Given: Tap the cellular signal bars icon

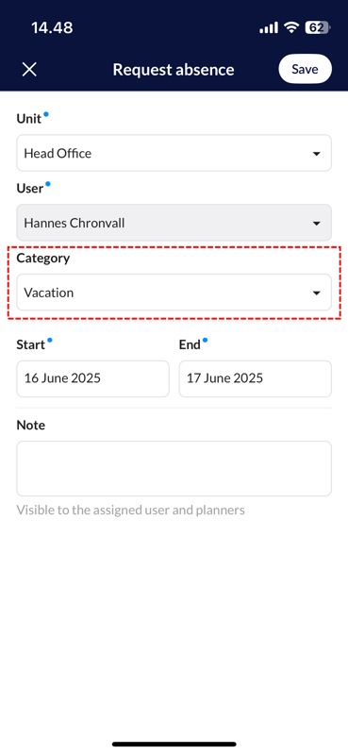Looking at the screenshot, I should pyautogui.click(x=269, y=28).
